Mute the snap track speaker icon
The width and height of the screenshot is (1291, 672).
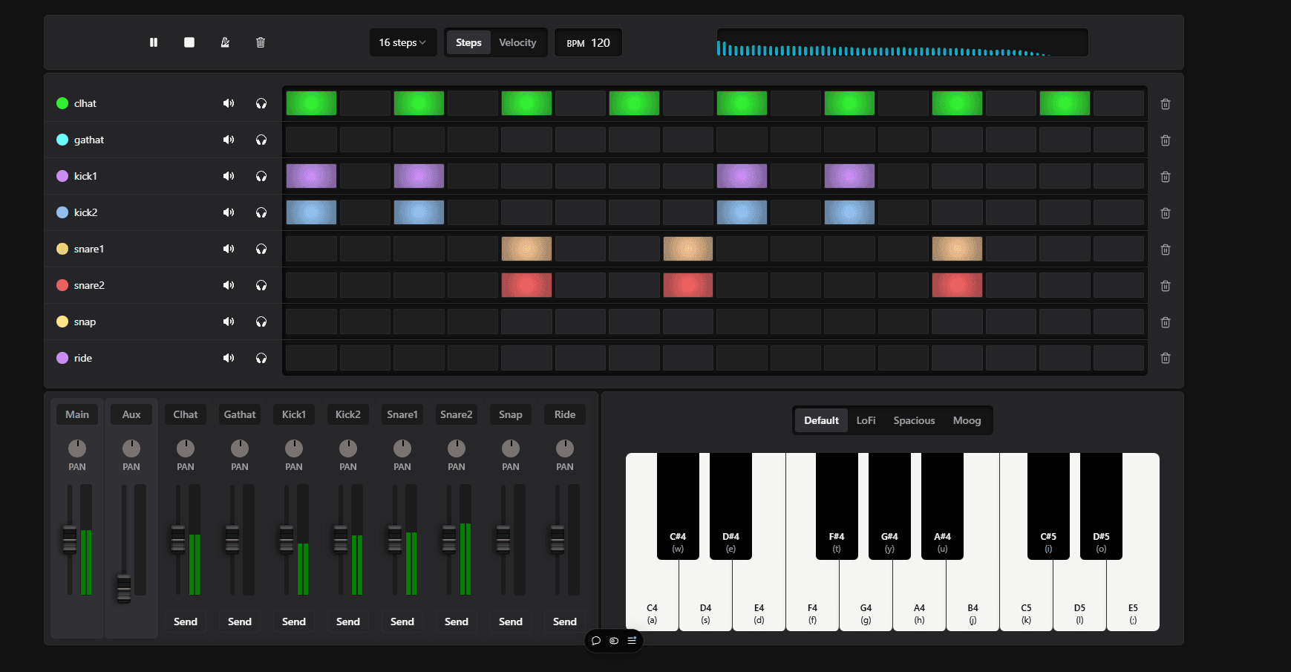(x=229, y=322)
